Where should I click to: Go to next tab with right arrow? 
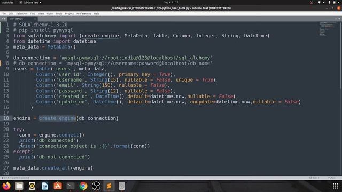pos(5,19)
